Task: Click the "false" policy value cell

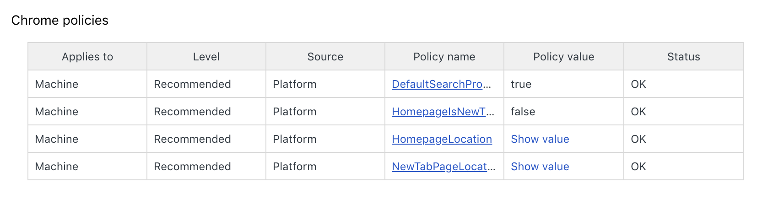Action: pos(523,112)
